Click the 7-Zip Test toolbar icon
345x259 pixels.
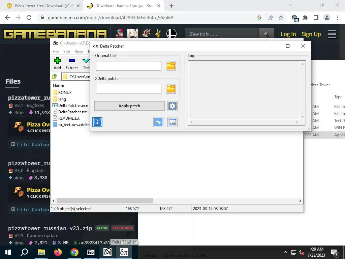[86, 63]
